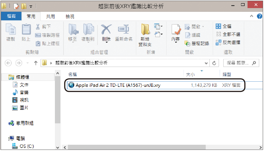Deselect everything with 全部不選
The height and width of the screenshot is (151, 264).
[x=228, y=34]
